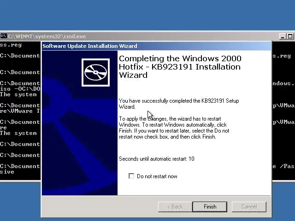Image resolution: width=295 pixels, height=221 pixels.
Task: Click 'You have successfully completed the KB923191' text
Action: [x=179, y=104]
